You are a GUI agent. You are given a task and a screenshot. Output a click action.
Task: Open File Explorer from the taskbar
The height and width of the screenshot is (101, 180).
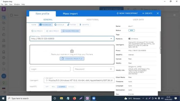point(61,98)
